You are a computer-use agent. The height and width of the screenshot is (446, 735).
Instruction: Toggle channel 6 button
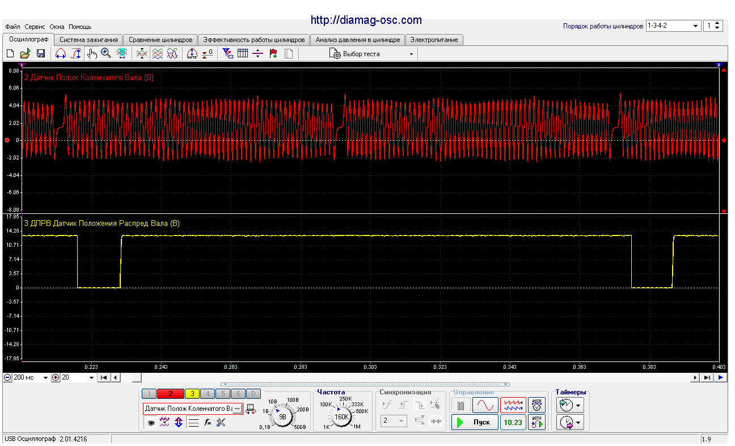tap(238, 393)
